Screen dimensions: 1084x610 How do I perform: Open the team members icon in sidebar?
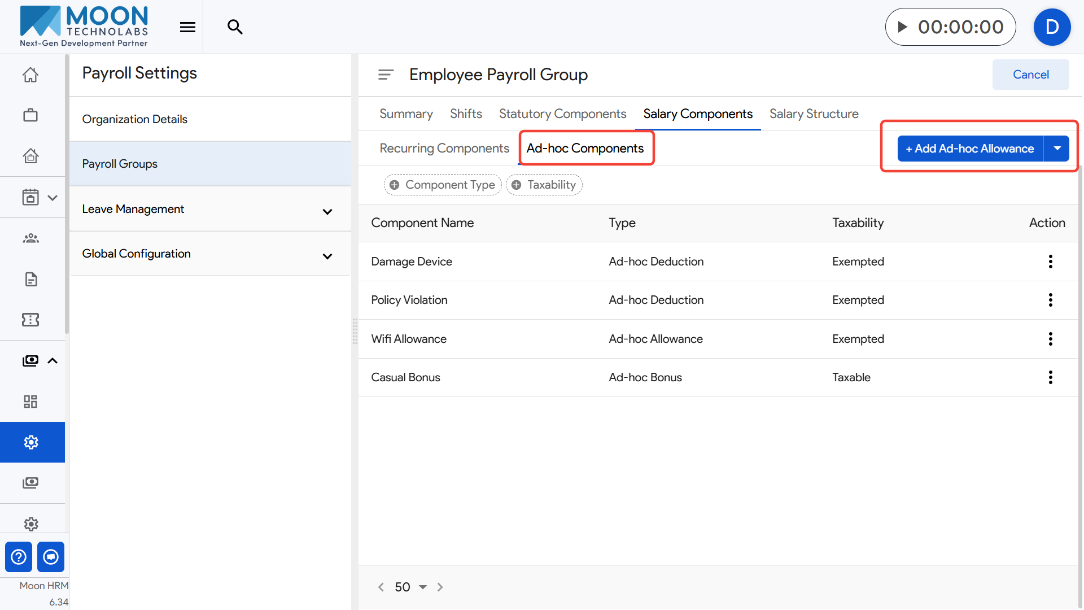click(30, 238)
